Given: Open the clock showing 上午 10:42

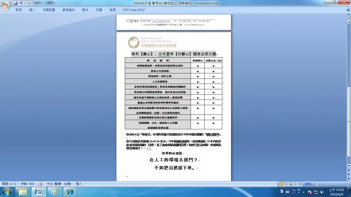Looking at the screenshot, I should pos(337,192).
